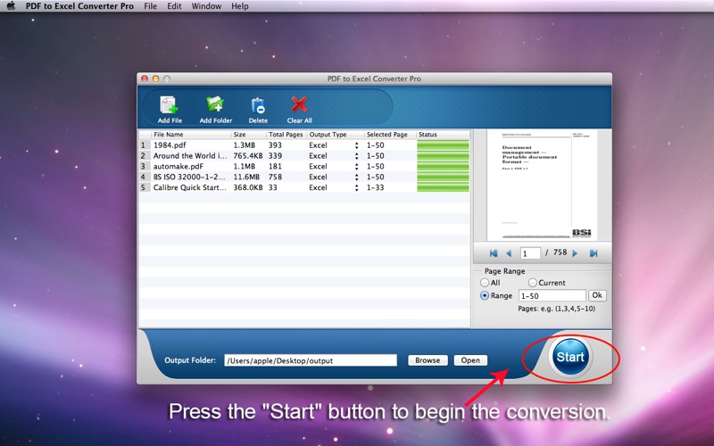Open the Apple menu
The image size is (714, 446).
click(x=11, y=6)
